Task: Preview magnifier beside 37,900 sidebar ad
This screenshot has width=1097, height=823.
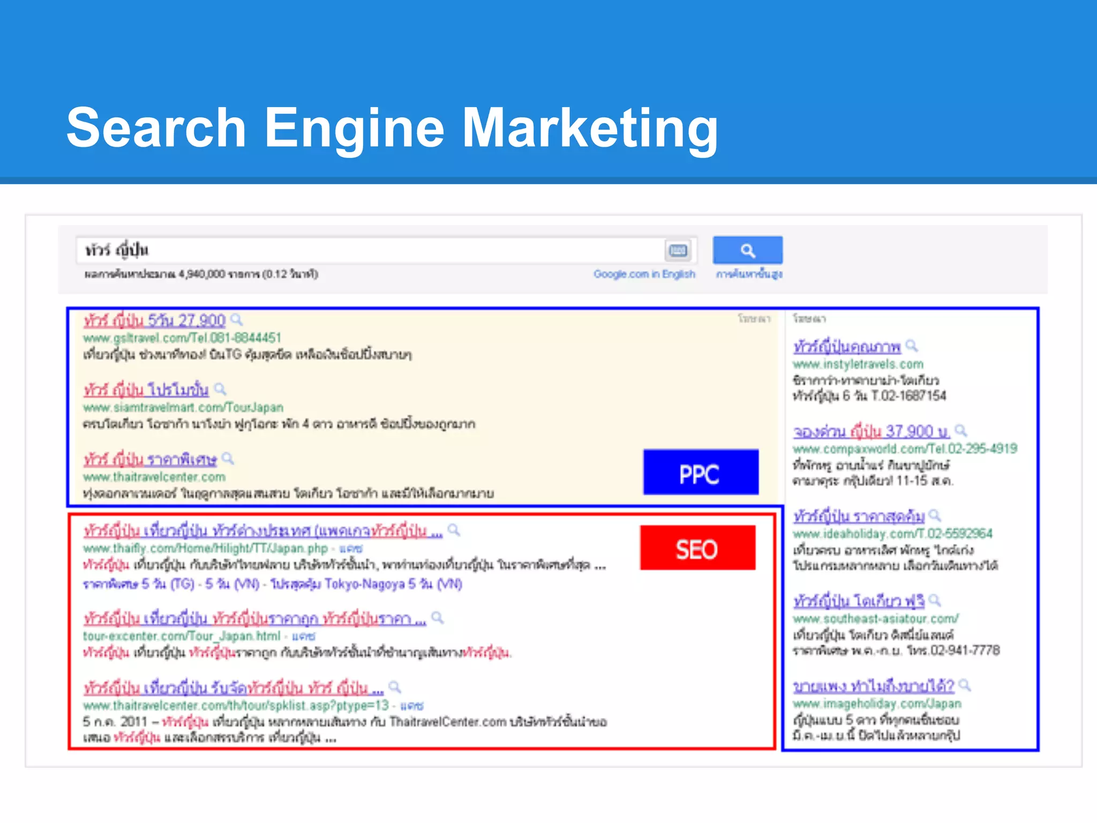Action: (961, 431)
